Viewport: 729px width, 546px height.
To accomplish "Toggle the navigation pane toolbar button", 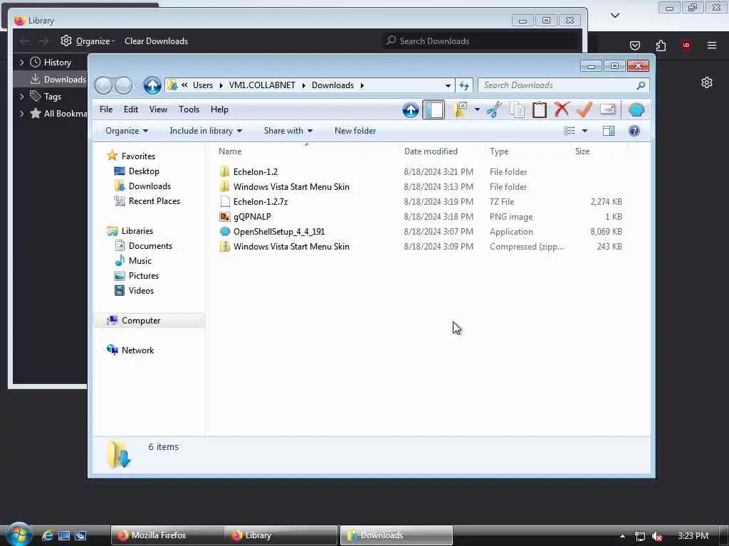I will [434, 110].
